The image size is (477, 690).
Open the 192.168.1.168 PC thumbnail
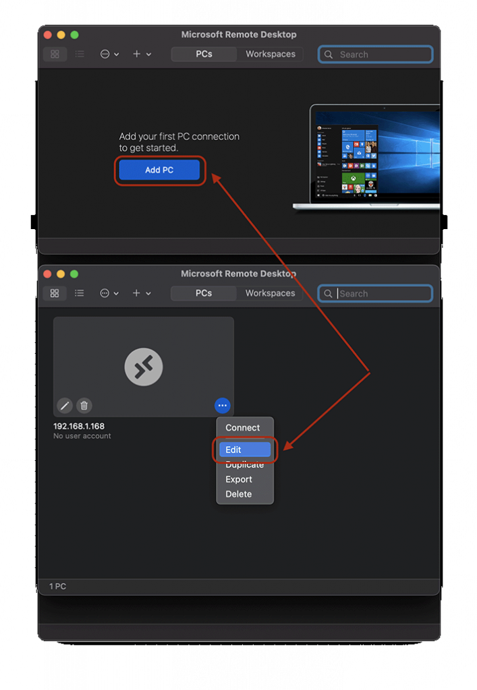click(144, 367)
